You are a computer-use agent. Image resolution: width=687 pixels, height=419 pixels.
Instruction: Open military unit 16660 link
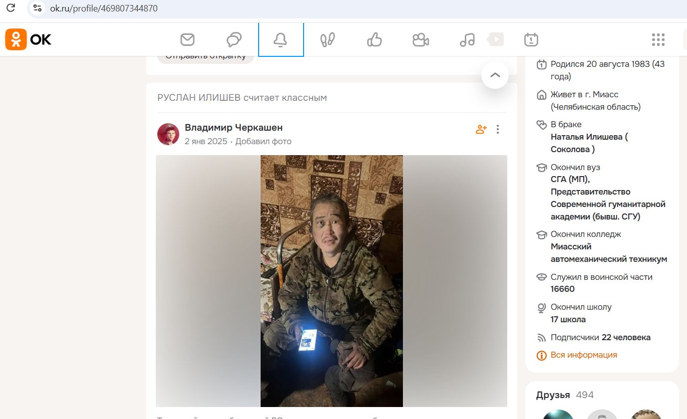(563, 289)
